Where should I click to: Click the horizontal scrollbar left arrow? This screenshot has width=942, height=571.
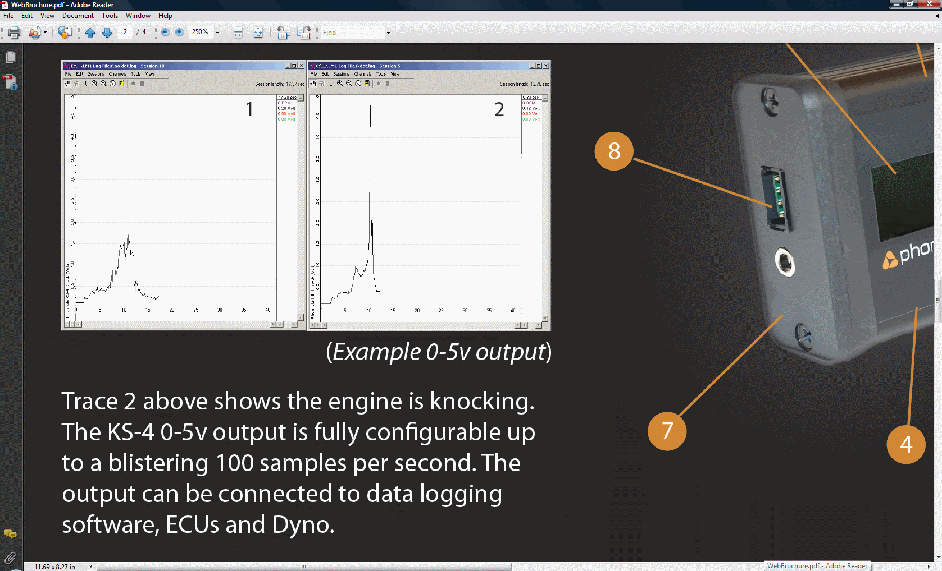click(91, 567)
